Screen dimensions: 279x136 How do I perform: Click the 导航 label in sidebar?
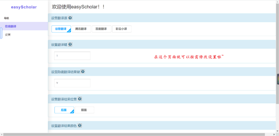pos(6,18)
